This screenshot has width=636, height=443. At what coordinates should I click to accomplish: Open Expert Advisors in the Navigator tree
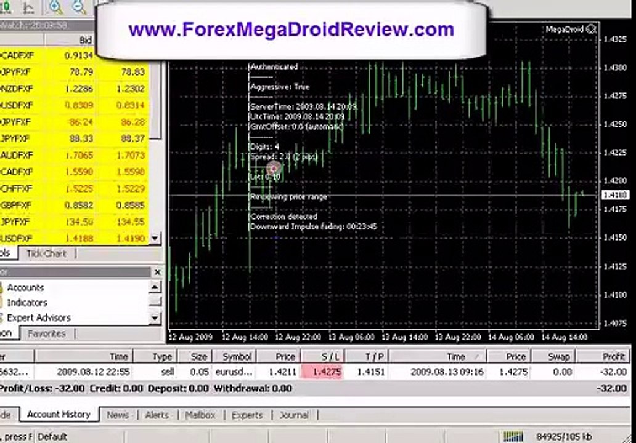click(x=39, y=317)
